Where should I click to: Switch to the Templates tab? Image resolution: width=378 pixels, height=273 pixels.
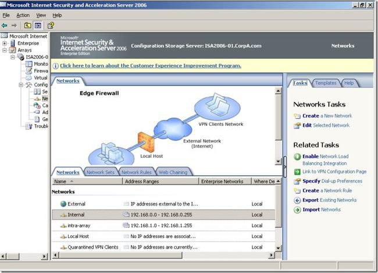pos(326,83)
